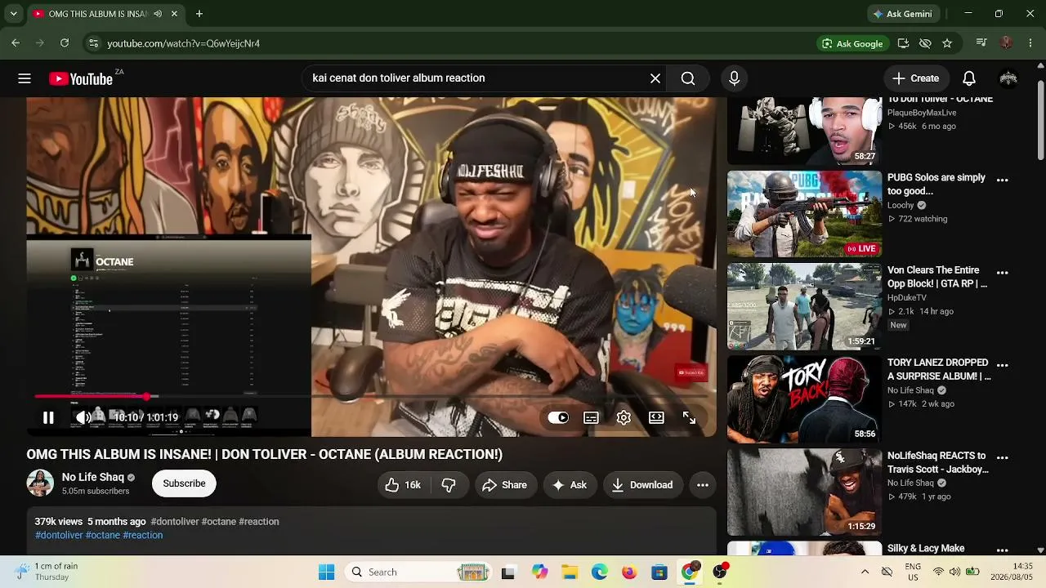Install YouTube app from address bar
1046x588 pixels.
pyautogui.click(x=903, y=43)
